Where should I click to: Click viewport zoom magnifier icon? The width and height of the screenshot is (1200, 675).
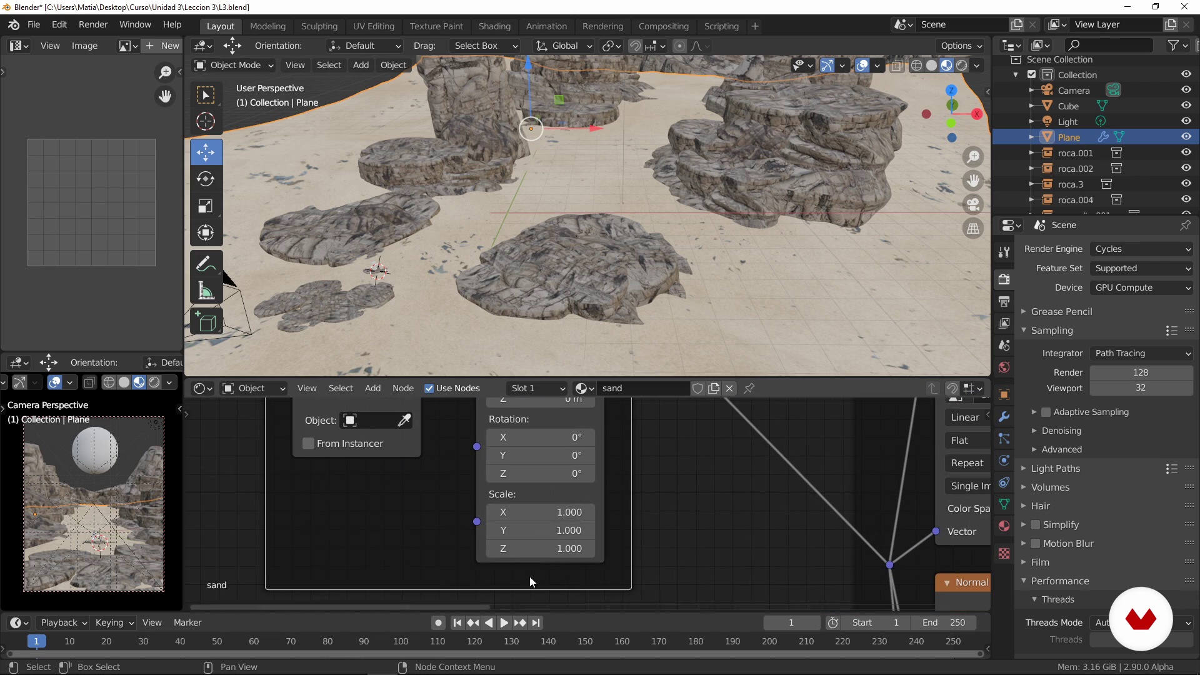[973, 157]
